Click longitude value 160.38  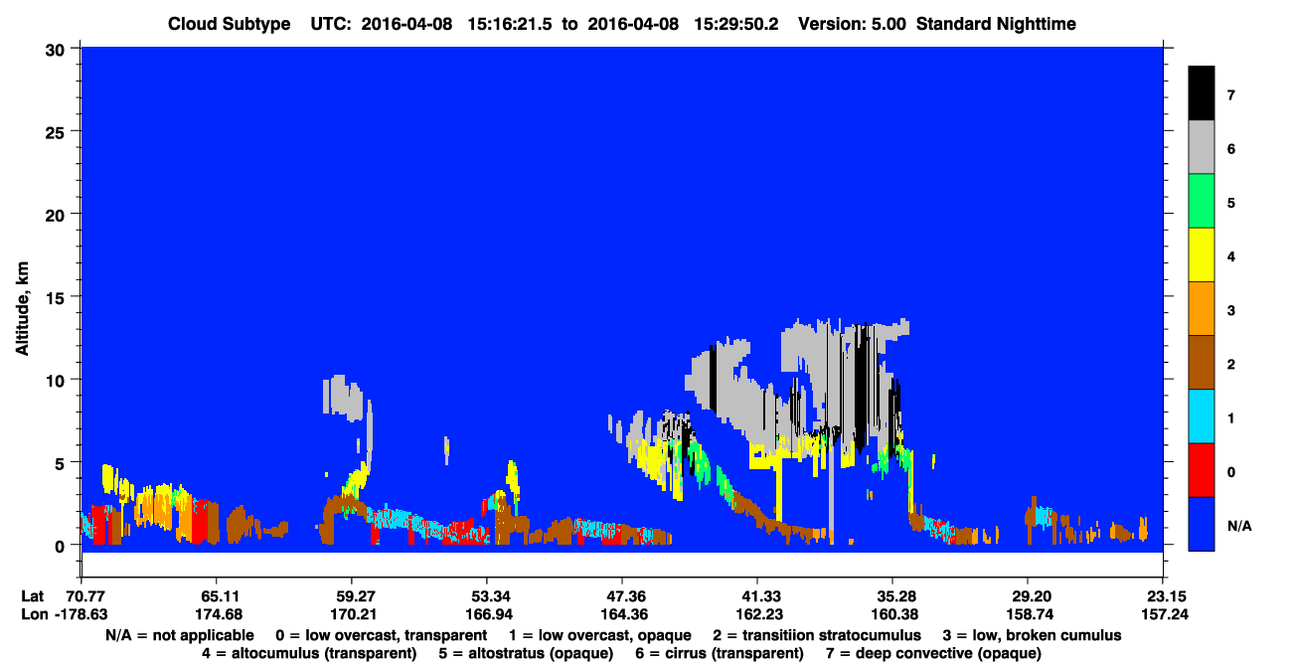pos(891,614)
